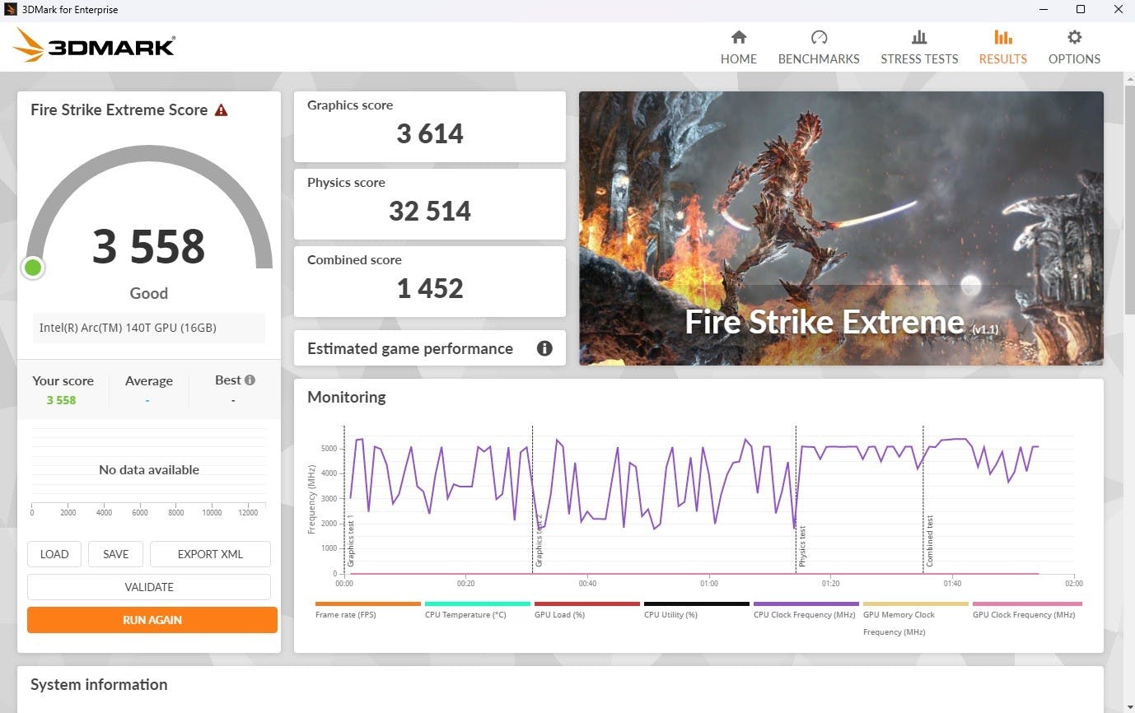Screen dimensions: 1135x713
Task: Click the Graphics test 1 marker
Action: tap(351, 541)
